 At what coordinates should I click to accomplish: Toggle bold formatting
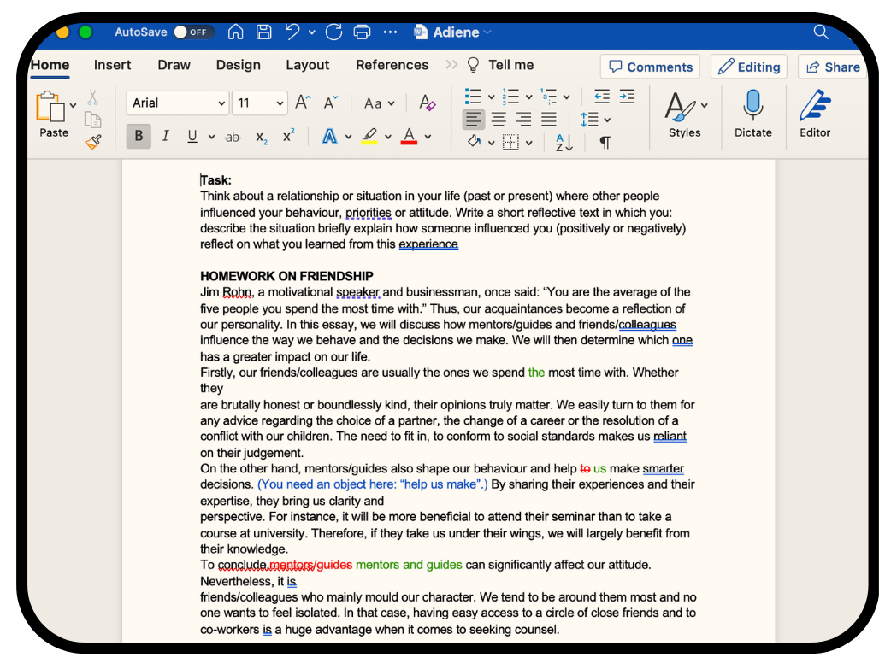click(139, 137)
